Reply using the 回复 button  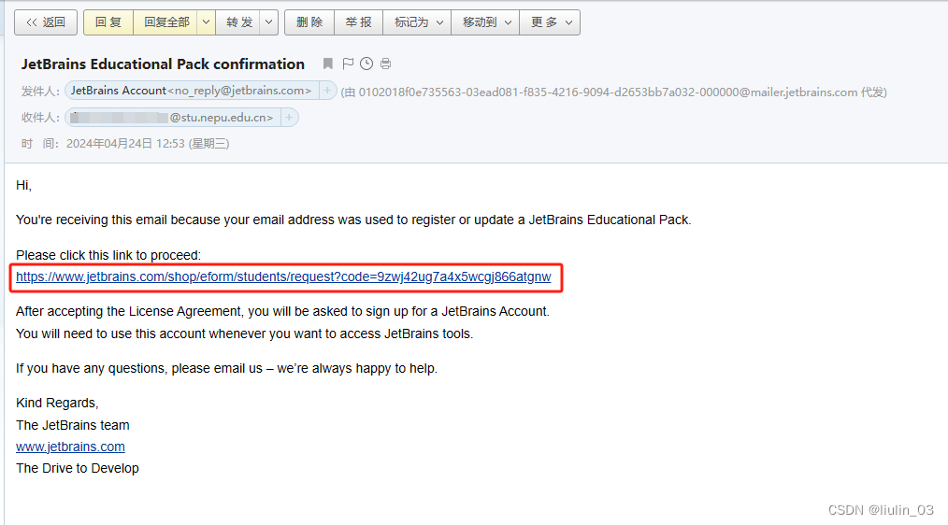[108, 22]
